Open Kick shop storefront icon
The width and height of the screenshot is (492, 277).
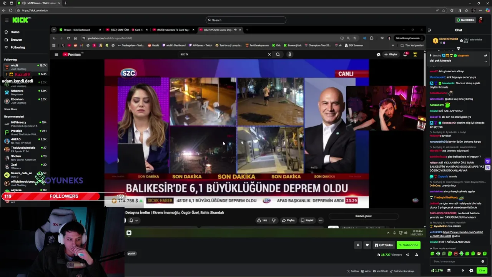[449, 270]
